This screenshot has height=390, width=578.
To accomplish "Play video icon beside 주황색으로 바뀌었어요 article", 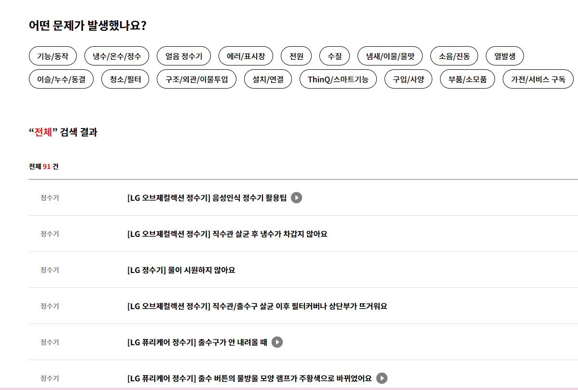I will [x=382, y=378].
